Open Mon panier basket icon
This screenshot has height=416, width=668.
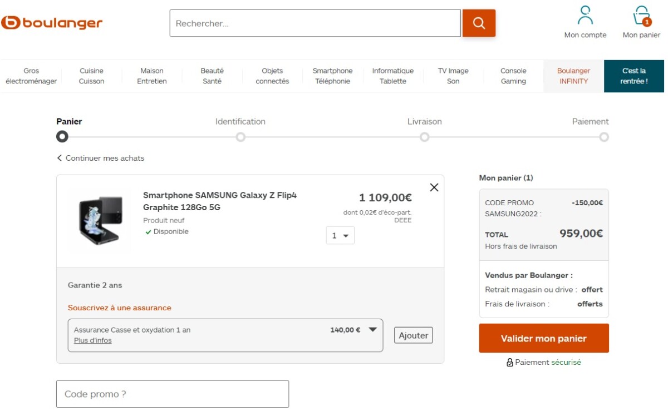tap(642, 16)
